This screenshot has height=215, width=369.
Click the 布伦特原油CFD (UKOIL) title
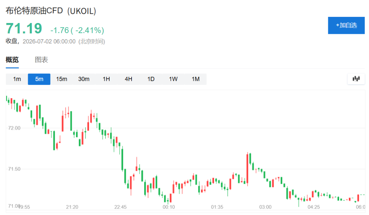[51, 11]
